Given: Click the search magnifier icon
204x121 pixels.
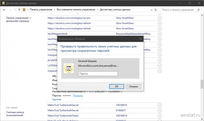Looking at the screenshot, I should tap(198, 10).
